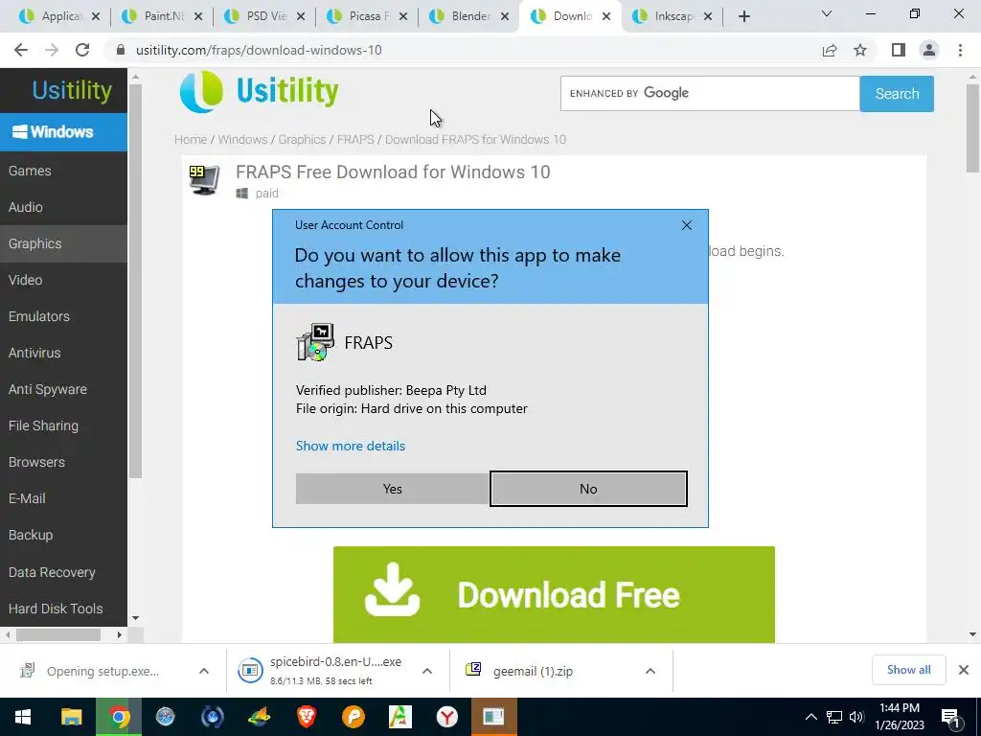
Task: Click the address bar URL
Action: (x=259, y=50)
